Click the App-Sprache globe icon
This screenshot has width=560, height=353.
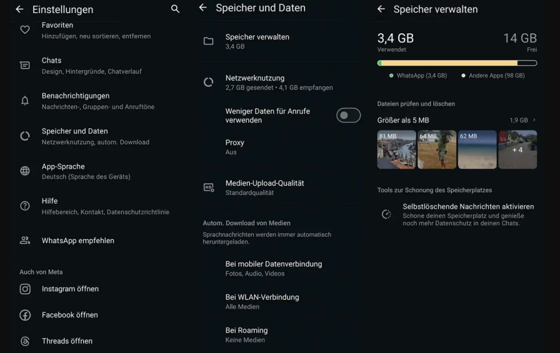(x=25, y=170)
